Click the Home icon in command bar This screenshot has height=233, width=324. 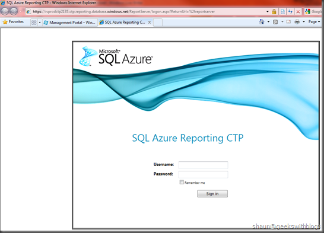click(x=262, y=22)
